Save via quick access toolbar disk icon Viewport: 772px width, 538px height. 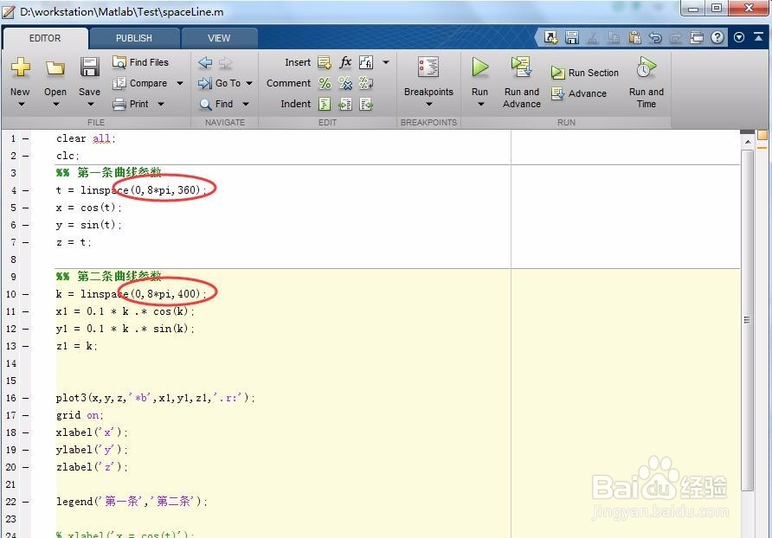[571, 37]
